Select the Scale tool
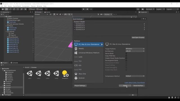180x101 pixels. click(x=14, y=9)
